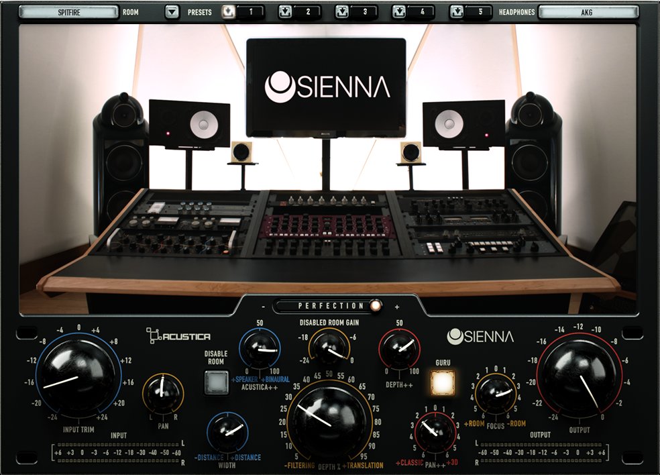Click the FOCUS room knob
The height and width of the screenshot is (475, 660).
[x=496, y=393]
